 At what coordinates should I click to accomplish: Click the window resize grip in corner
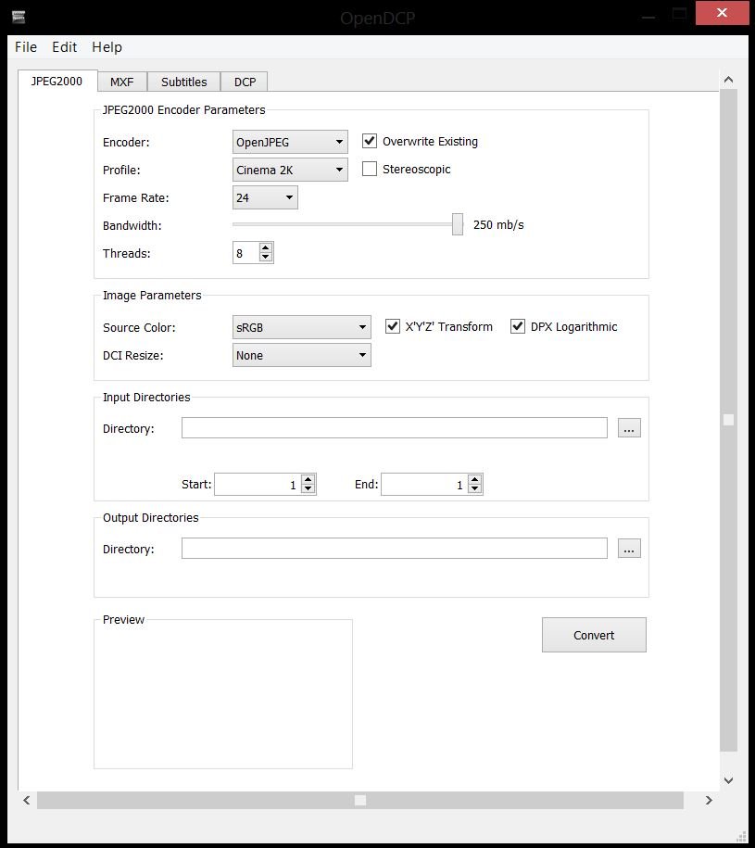741,836
